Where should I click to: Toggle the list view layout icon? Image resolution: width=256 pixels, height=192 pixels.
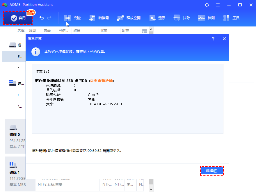pos(145,31)
